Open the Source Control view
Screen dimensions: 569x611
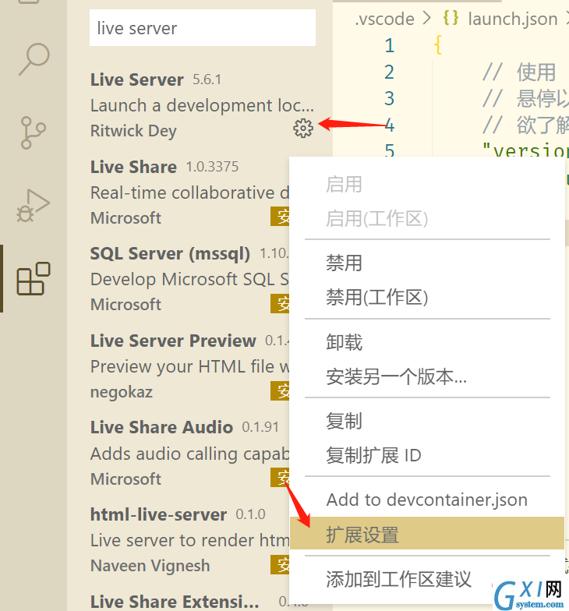pyautogui.click(x=33, y=132)
